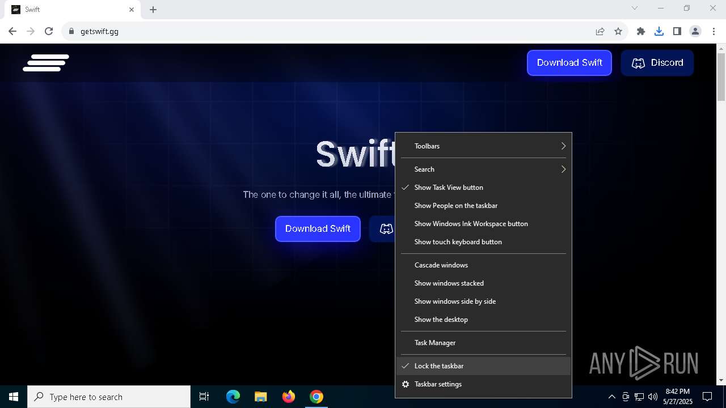Enable Show touch keyboard button
The width and height of the screenshot is (726, 408).
483,242
